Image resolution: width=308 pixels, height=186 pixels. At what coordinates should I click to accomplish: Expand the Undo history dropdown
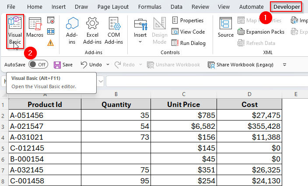click(x=108, y=65)
